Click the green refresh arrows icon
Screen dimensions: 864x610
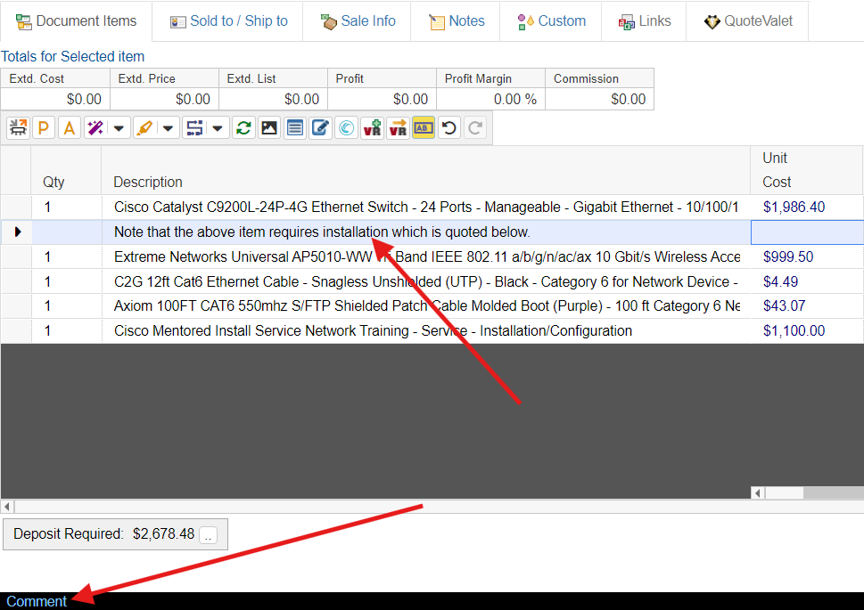tap(243, 128)
